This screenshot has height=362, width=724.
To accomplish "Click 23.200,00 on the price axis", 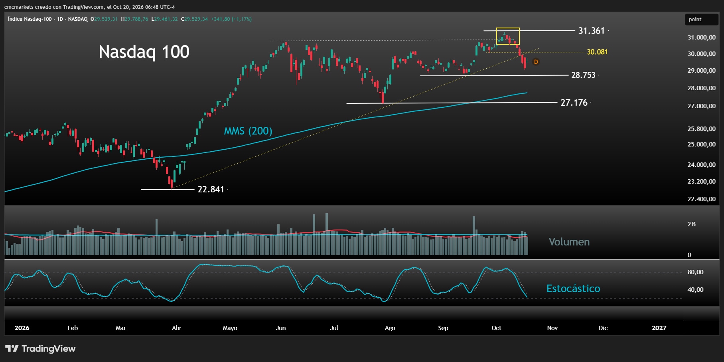I will pyautogui.click(x=702, y=181).
